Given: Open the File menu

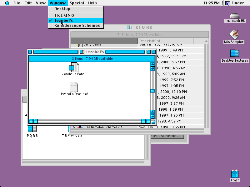Looking at the screenshot, I should point(17,3).
